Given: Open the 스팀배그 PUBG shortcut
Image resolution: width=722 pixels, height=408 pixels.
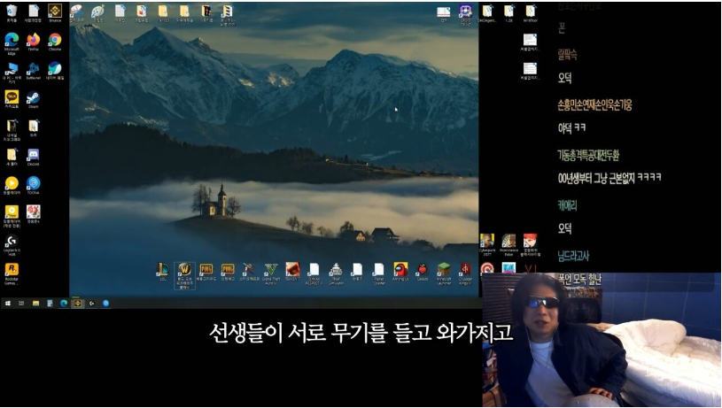Looking at the screenshot, I should pyautogui.click(x=228, y=272).
